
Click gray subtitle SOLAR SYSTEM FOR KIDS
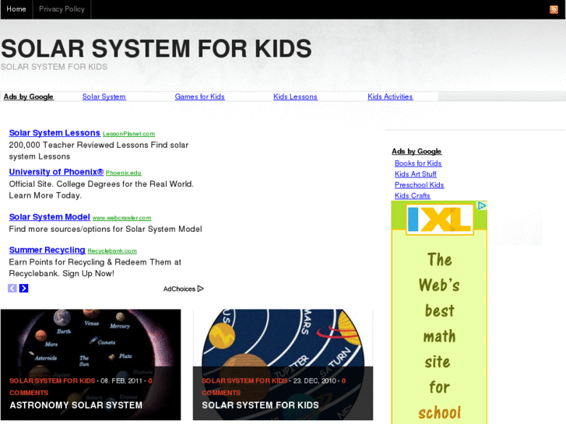[x=54, y=67]
